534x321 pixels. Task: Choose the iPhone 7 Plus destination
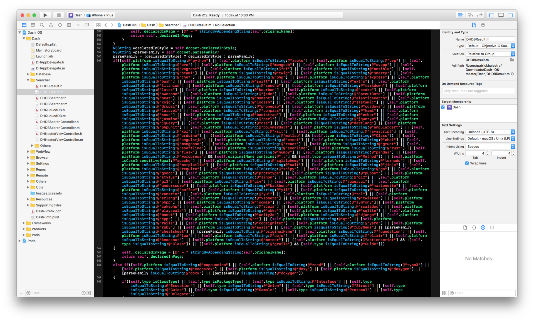(x=100, y=15)
